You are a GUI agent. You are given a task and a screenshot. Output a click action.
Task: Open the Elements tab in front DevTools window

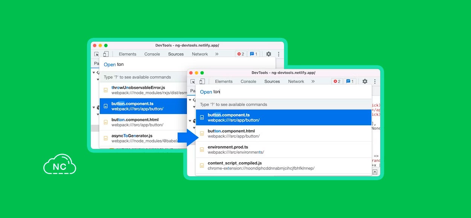coord(224,82)
